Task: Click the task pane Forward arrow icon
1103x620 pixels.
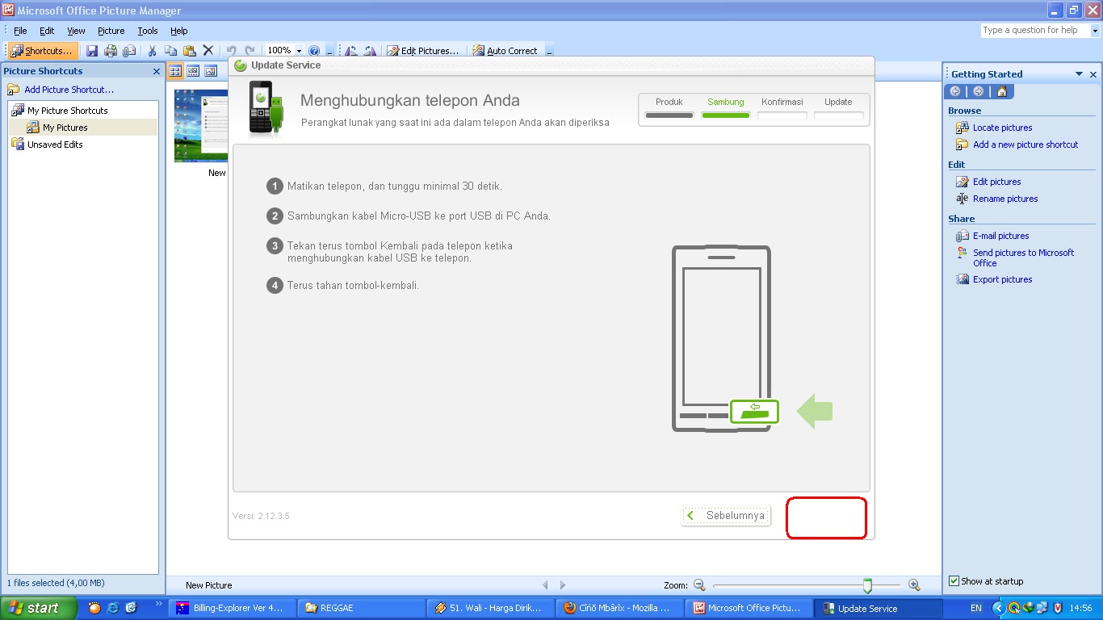Action: coord(979,91)
